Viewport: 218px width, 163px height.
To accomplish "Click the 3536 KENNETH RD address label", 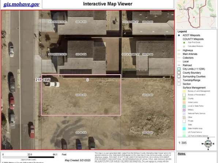I will [x=57, y=22].
